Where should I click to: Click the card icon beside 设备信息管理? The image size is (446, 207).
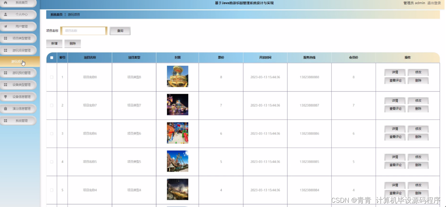click(6, 97)
